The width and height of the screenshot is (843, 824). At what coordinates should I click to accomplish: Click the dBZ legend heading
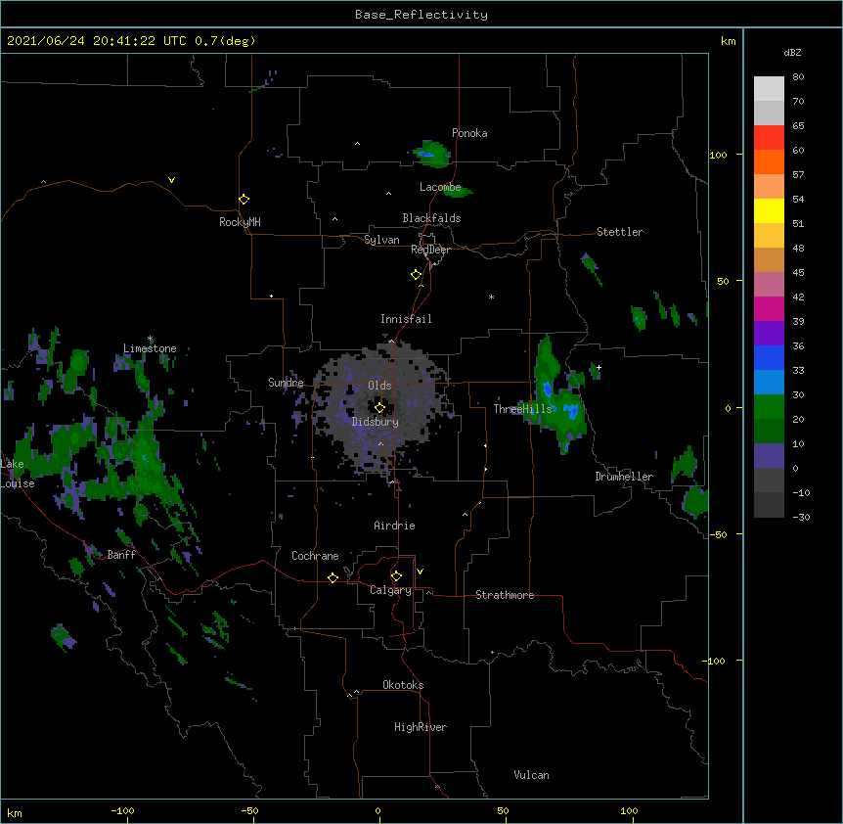pyautogui.click(x=792, y=53)
